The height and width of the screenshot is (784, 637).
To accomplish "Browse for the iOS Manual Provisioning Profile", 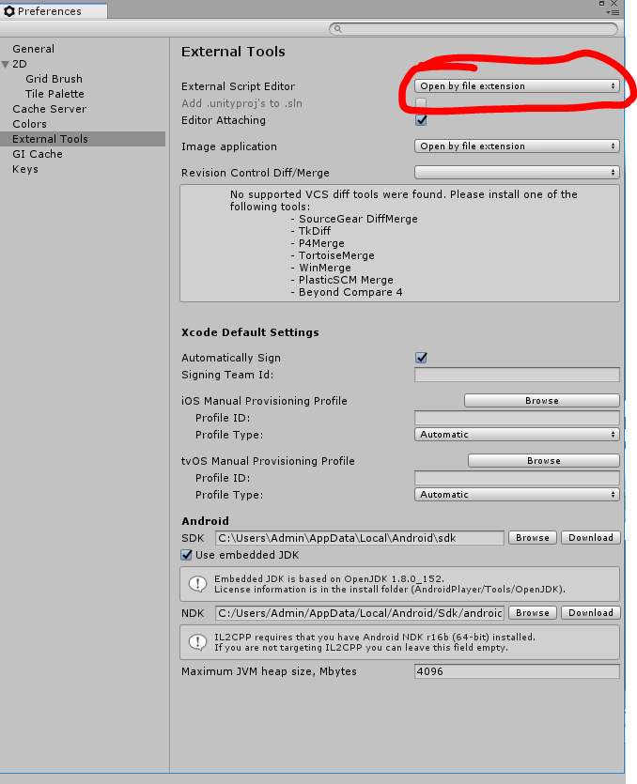I will (x=542, y=401).
